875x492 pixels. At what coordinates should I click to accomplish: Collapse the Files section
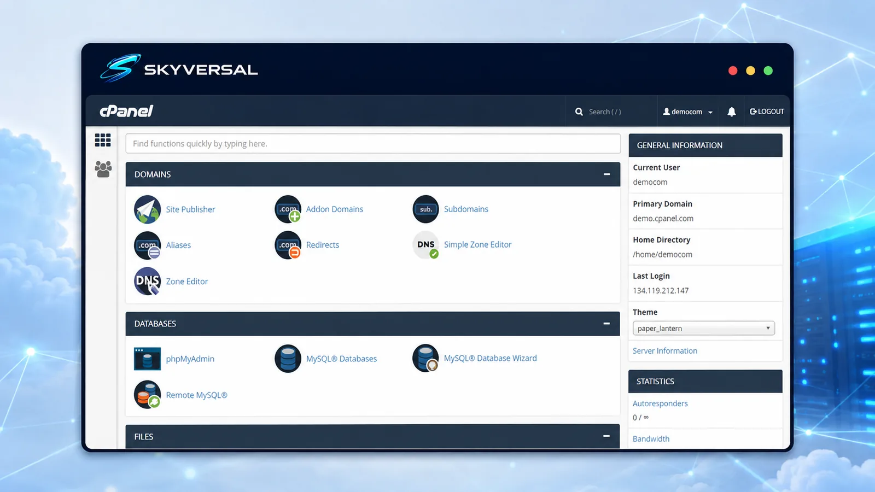pyautogui.click(x=606, y=436)
